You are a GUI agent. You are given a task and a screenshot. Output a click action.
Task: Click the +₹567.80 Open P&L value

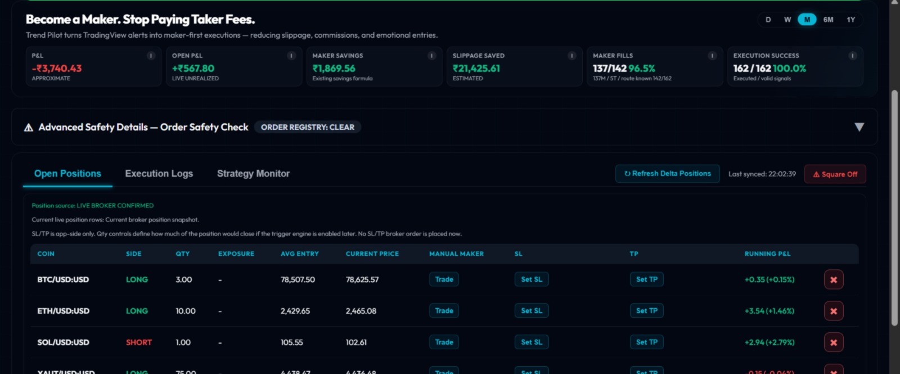[x=193, y=69]
